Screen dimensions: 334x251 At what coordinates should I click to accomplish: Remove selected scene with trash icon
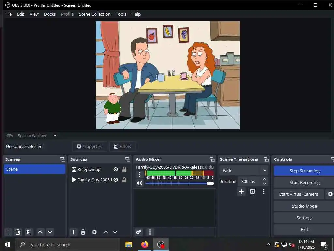18,232
